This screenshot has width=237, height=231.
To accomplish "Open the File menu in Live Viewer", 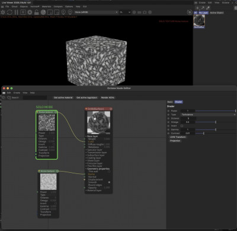I will point(7,7).
